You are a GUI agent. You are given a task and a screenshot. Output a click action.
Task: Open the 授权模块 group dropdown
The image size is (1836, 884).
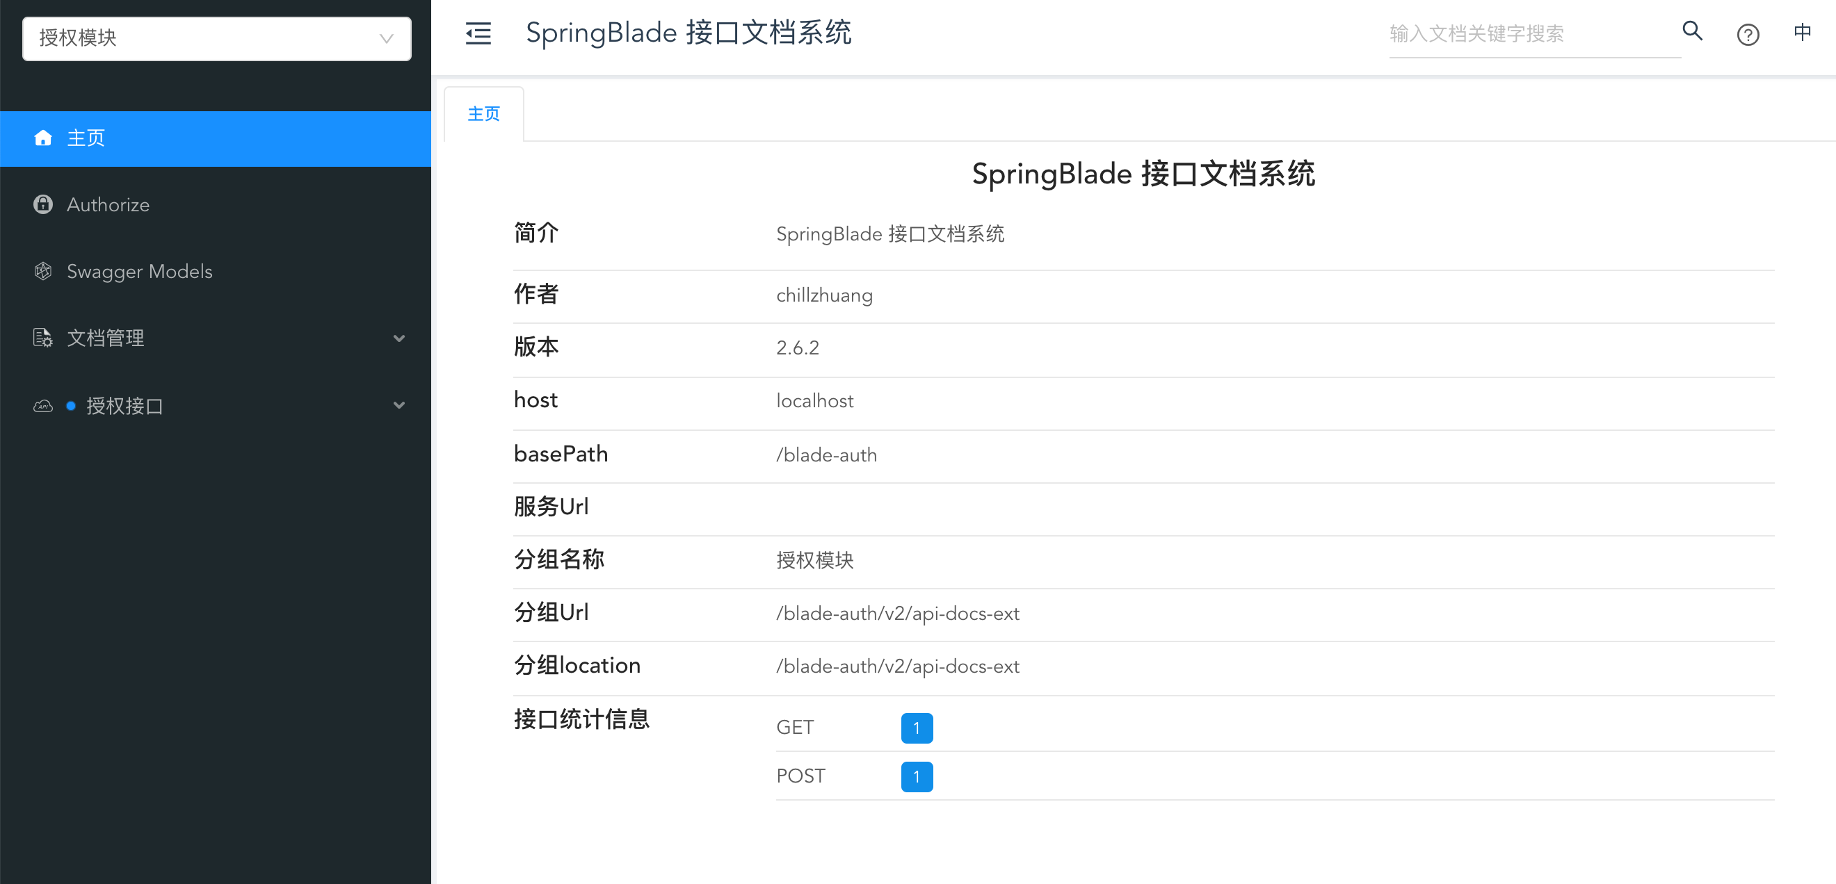tap(217, 38)
